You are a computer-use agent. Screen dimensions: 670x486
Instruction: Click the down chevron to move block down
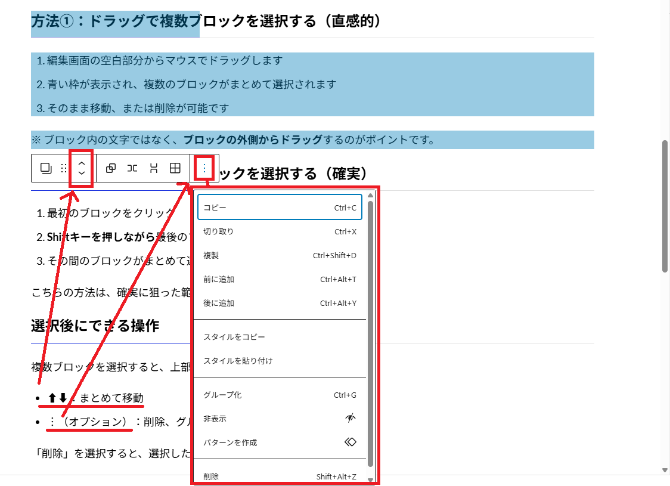pos(81,174)
